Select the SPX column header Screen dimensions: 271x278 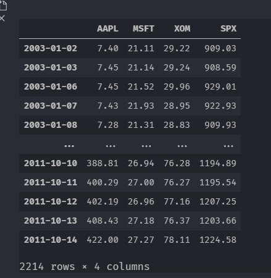(228, 28)
